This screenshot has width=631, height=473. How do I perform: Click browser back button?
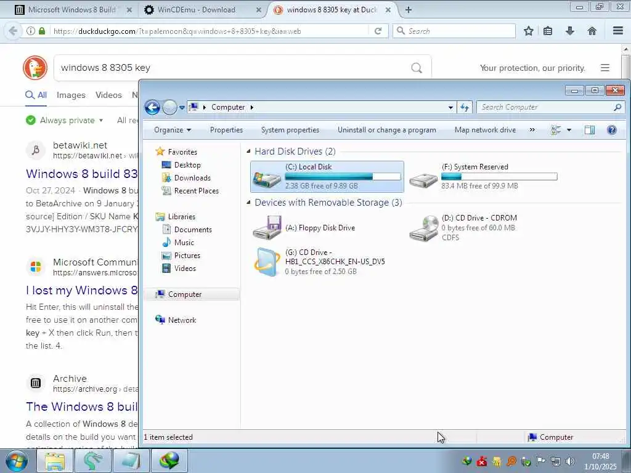click(x=13, y=31)
